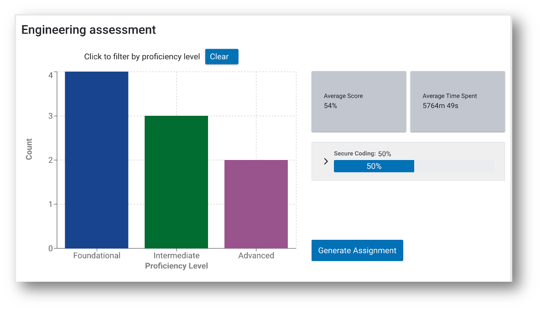Screen dimensions: 541x310
Task: Click the Secure Coding label text
Action: (354, 154)
